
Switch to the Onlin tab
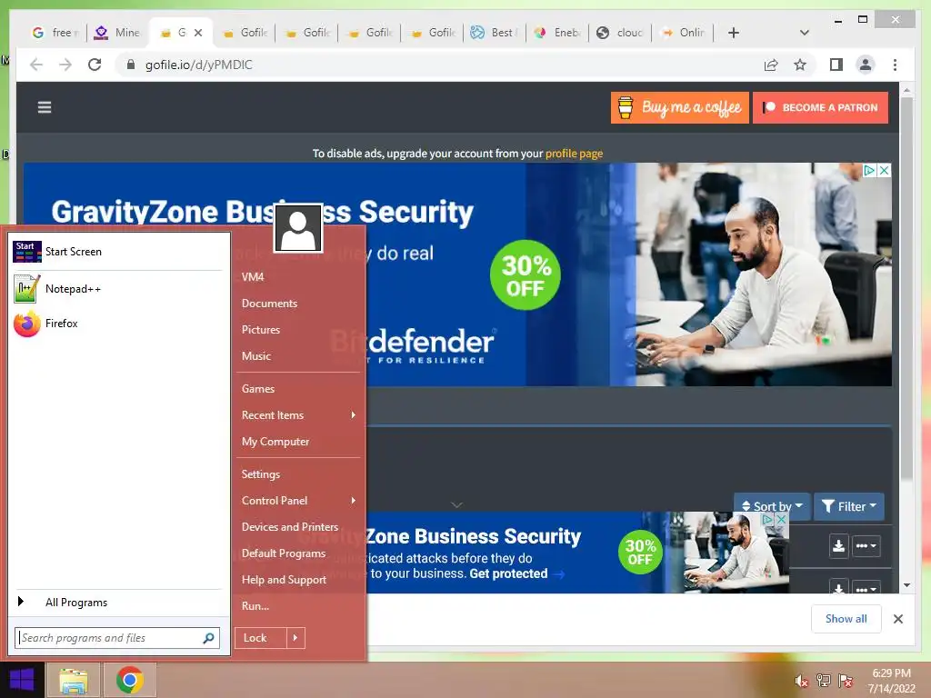pyautogui.click(x=683, y=33)
